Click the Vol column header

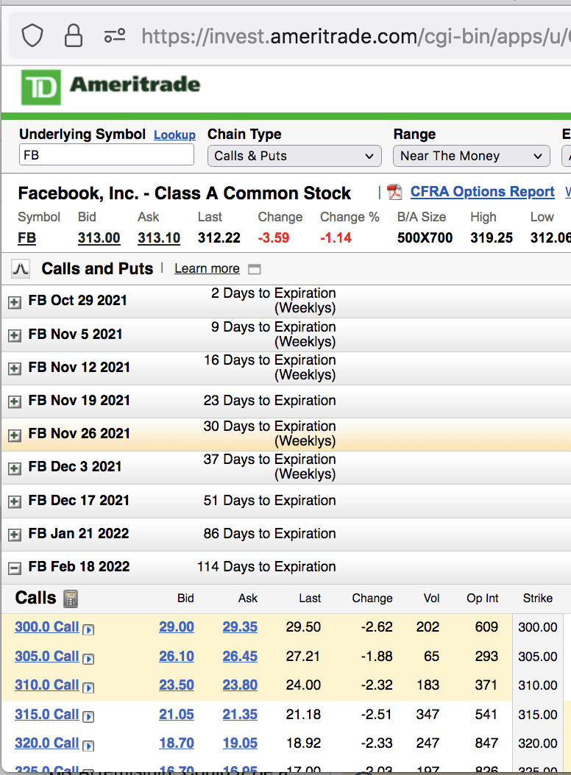431,599
